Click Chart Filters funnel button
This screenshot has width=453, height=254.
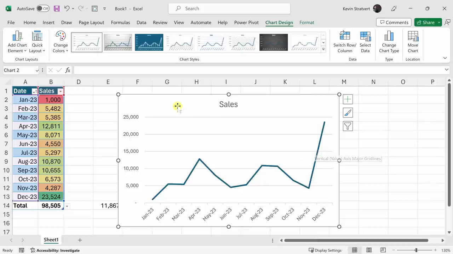click(x=348, y=126)
